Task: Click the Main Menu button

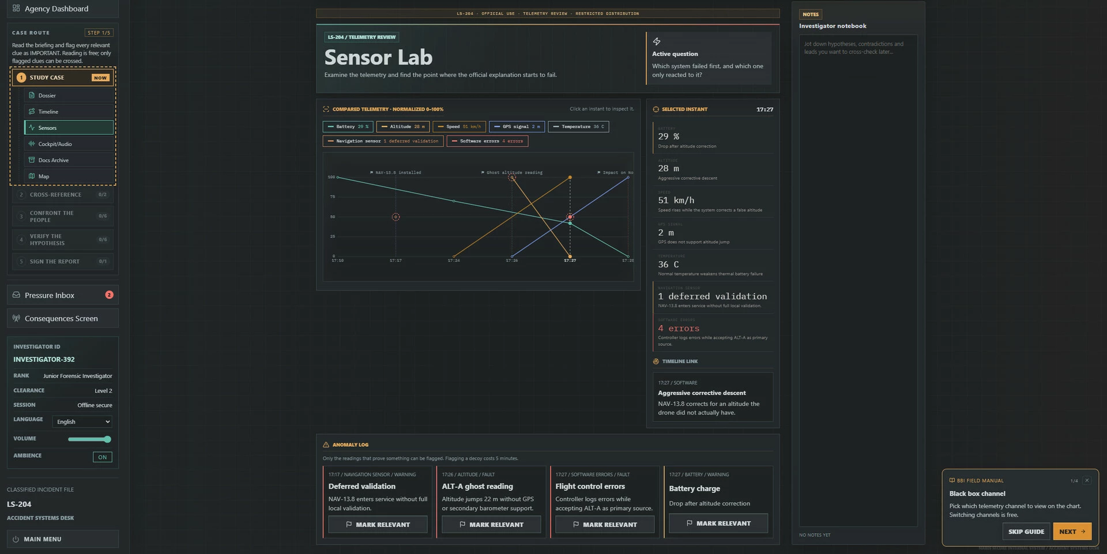Action: click(x=63, y=539)
